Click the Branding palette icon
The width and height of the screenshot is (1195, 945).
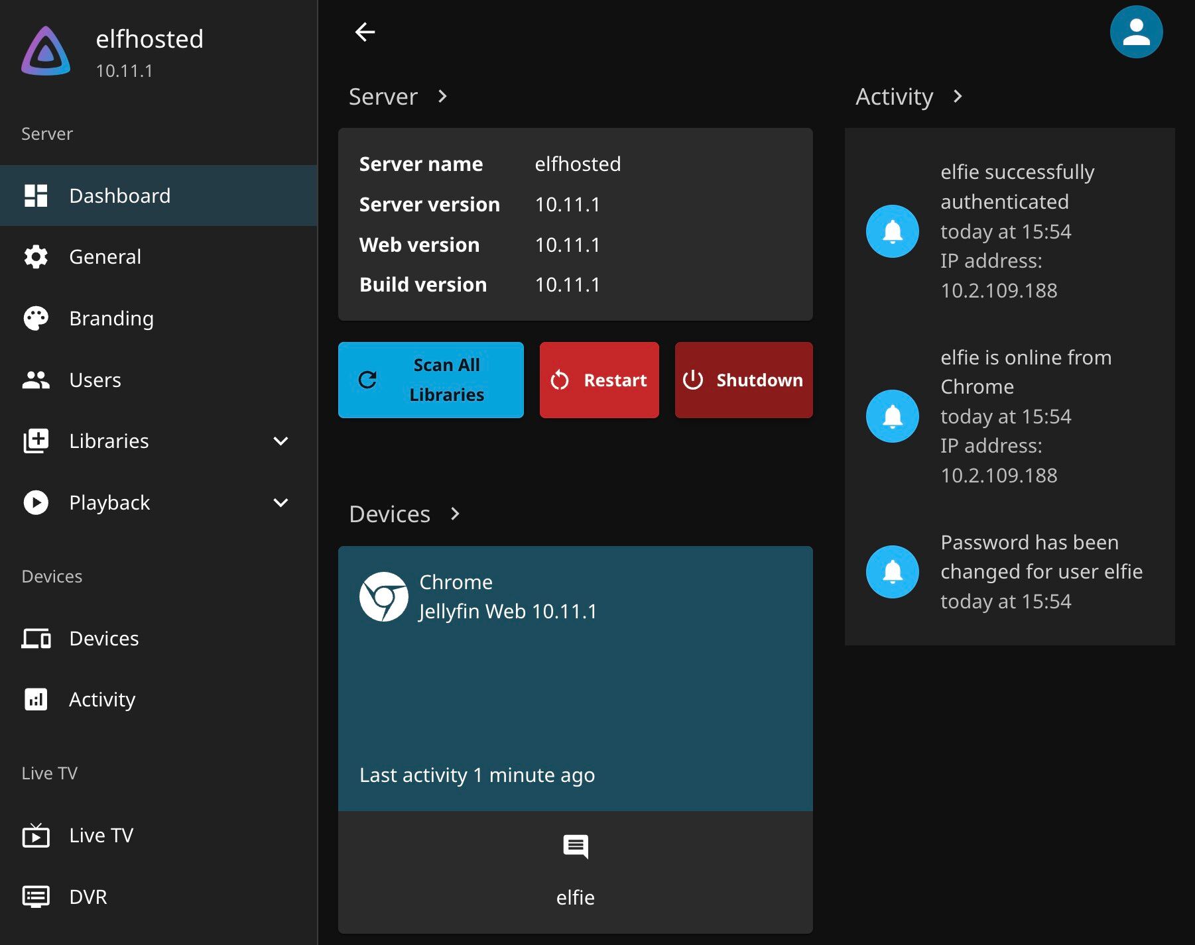36,318
